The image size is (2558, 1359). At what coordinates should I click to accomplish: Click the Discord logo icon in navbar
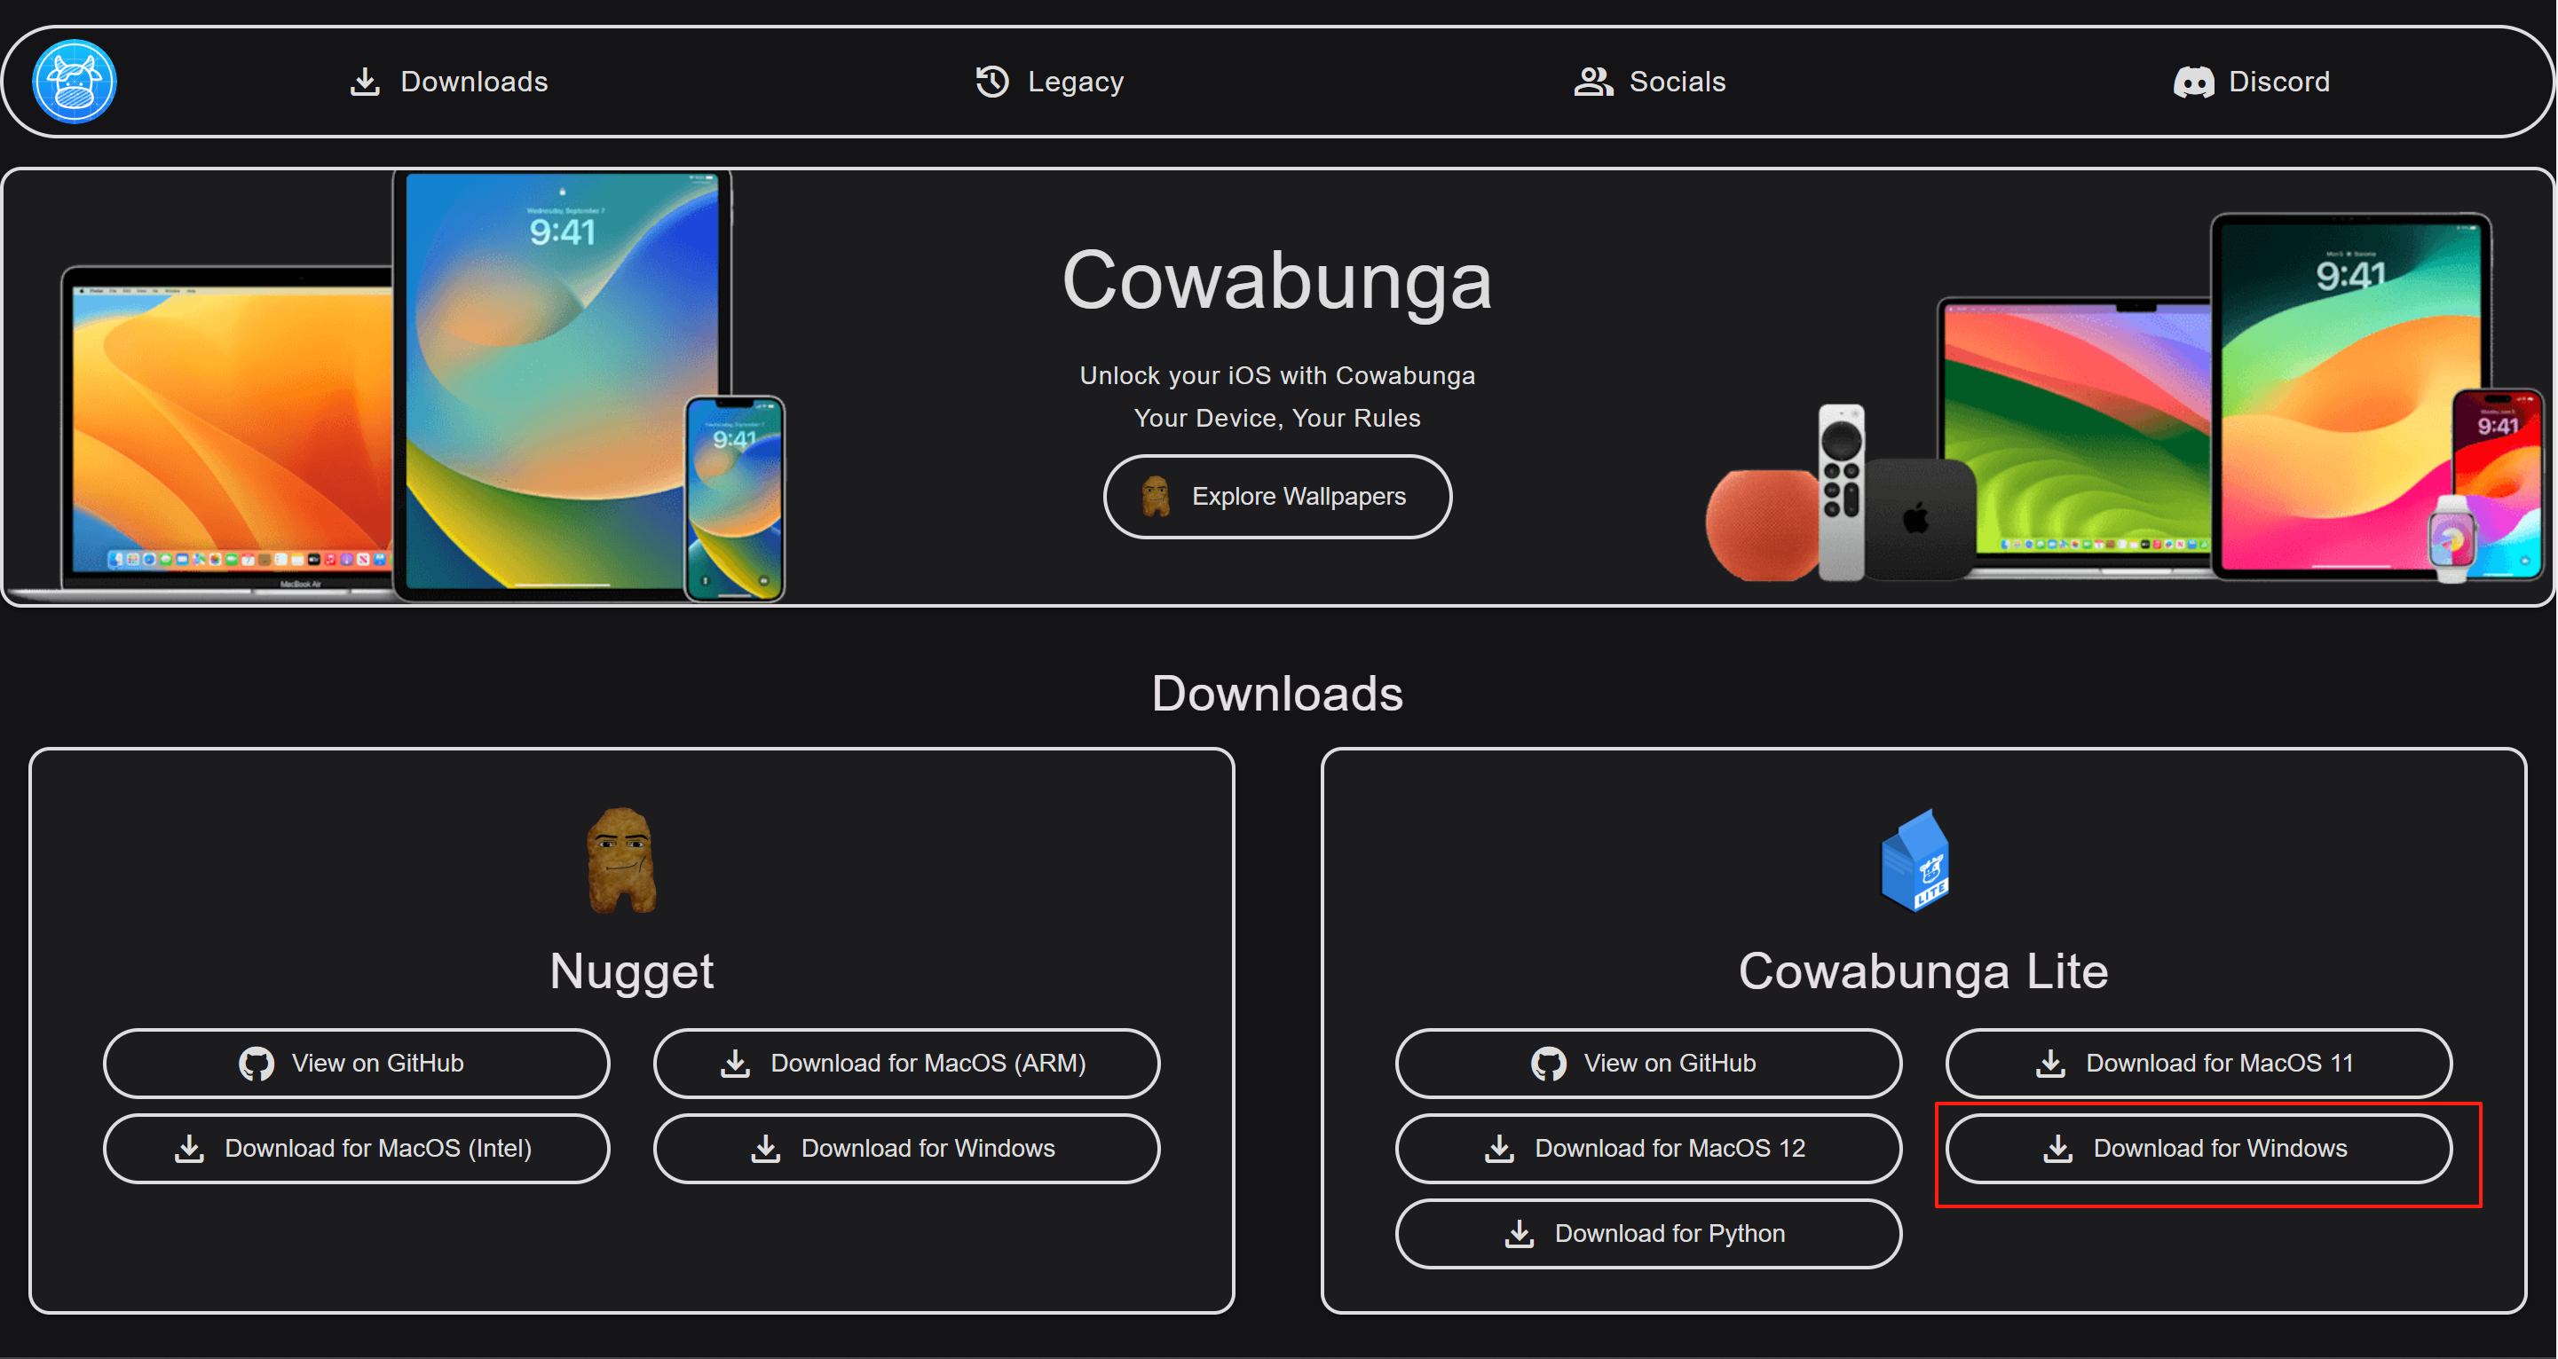coord(2193,82)
